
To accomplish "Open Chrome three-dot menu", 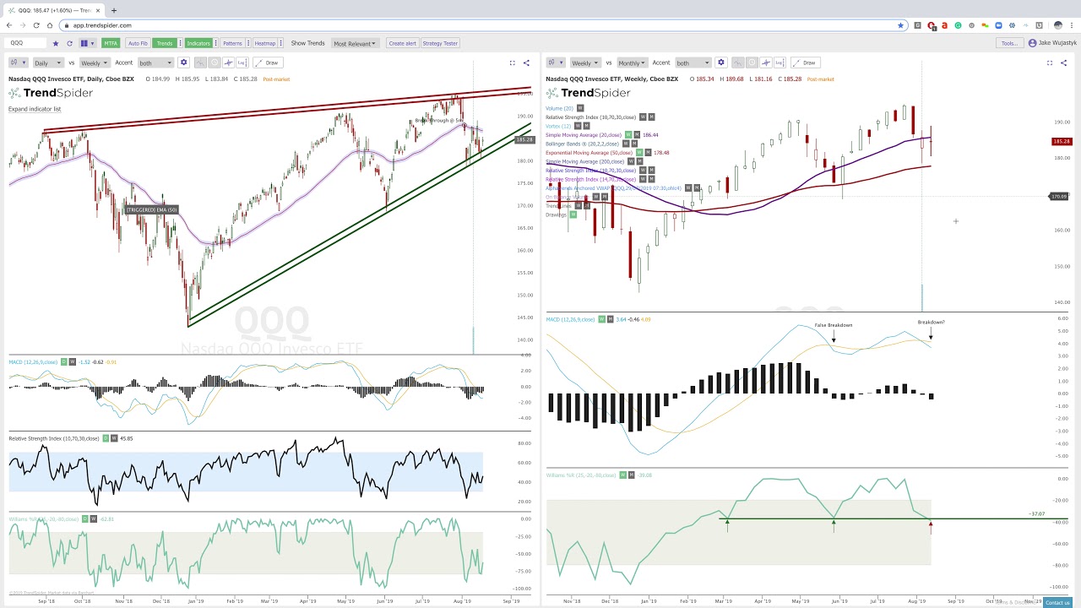I will click(x=1071, y=25).
